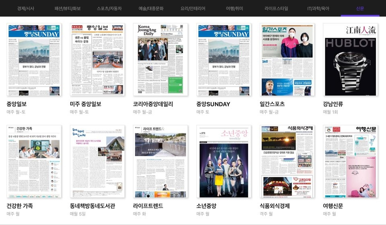Switch to the 라이프스타일 tab

pos(276,8)
